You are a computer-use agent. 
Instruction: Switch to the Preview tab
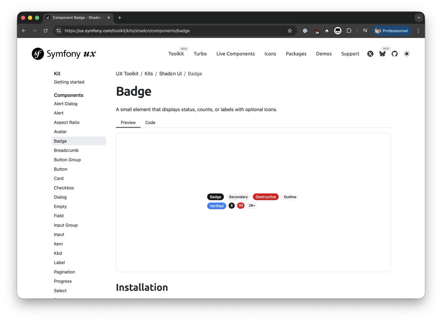pos(128,123)
